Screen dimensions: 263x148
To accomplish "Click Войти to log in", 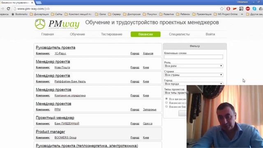I will point(210,34).
